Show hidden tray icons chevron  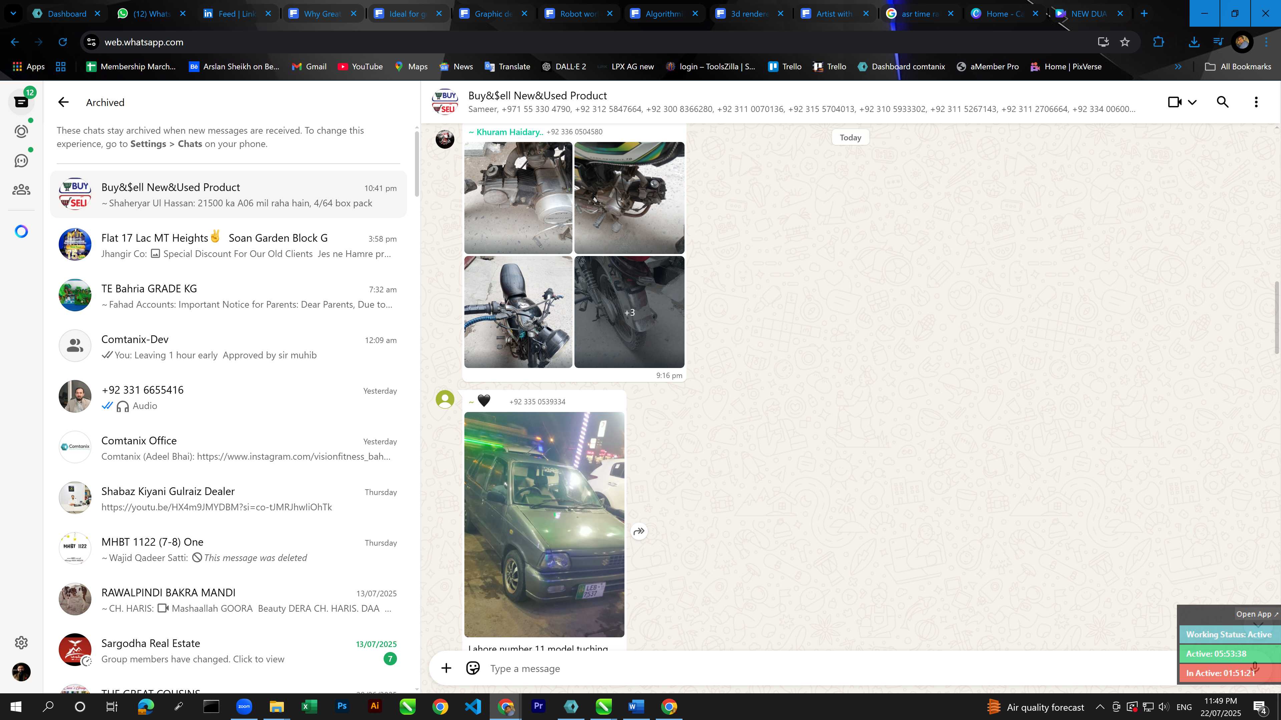(x=1100, y=707)
